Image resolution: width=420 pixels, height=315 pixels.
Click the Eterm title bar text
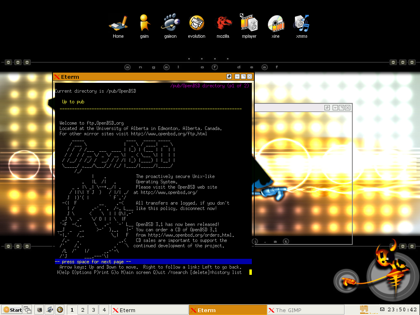click(70, 77)
